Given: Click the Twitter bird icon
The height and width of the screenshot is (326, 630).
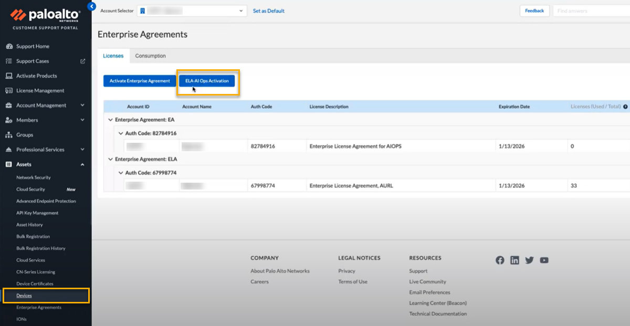Looking at the screenshot, I should pos(529,260).
